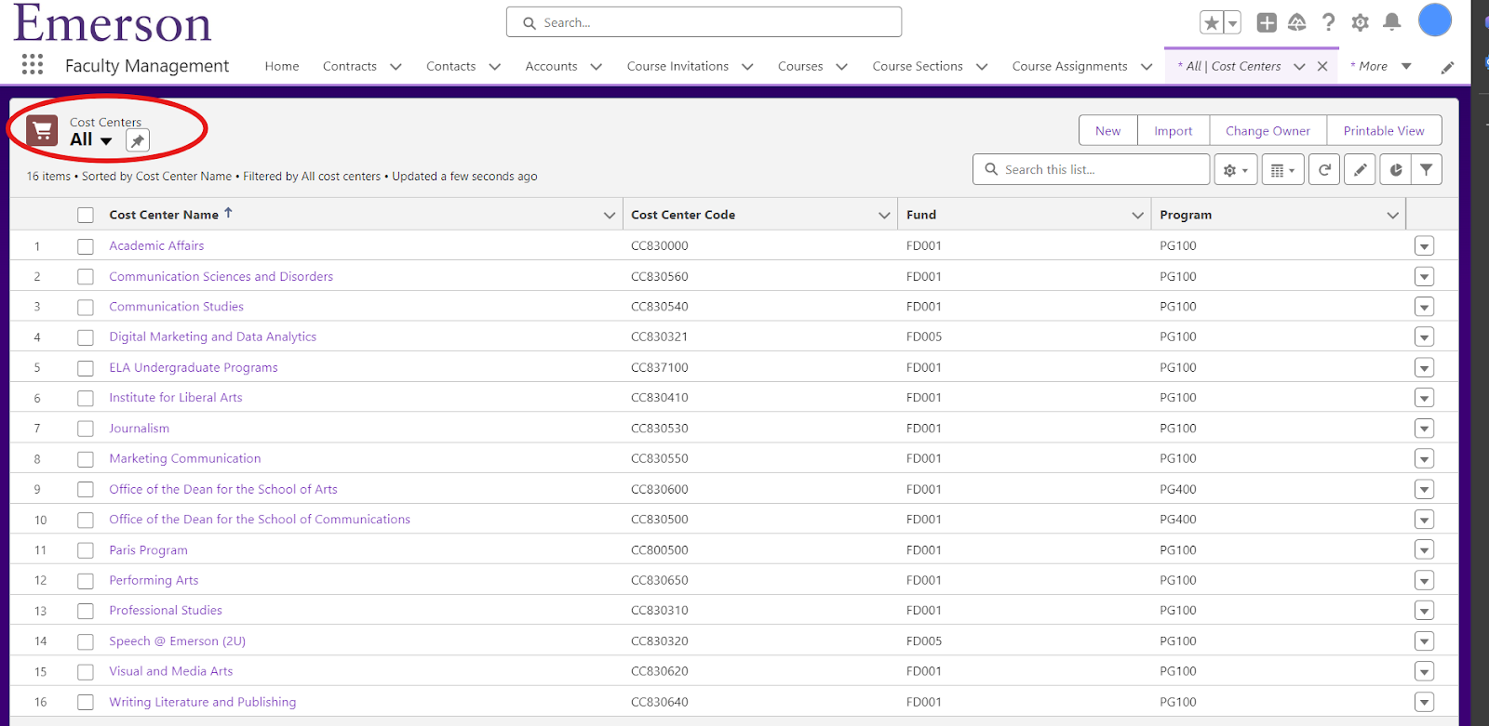The width and height of the screenshot is (1489, 726).
Task: Refresh the cost centers list
Action: [1324, 170]
